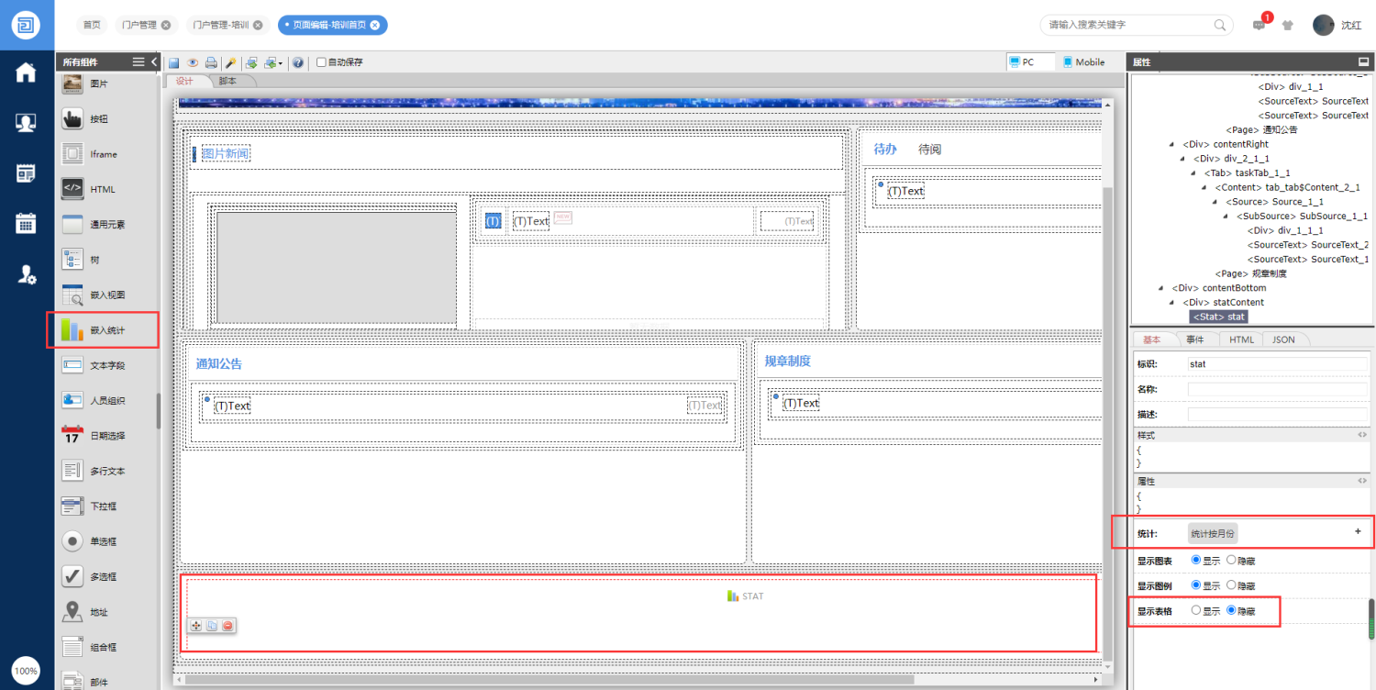
Task: Close the 门户管理-培训 tab
Action: [x=258, y=25]
